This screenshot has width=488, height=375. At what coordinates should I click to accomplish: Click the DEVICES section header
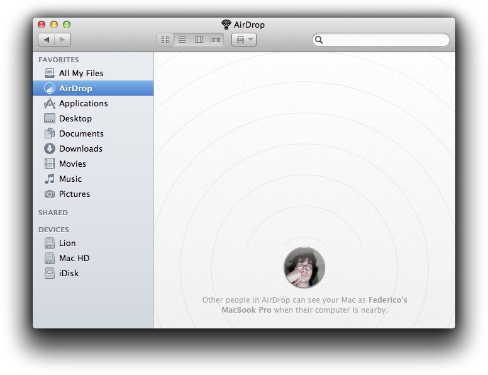(53, 230)
